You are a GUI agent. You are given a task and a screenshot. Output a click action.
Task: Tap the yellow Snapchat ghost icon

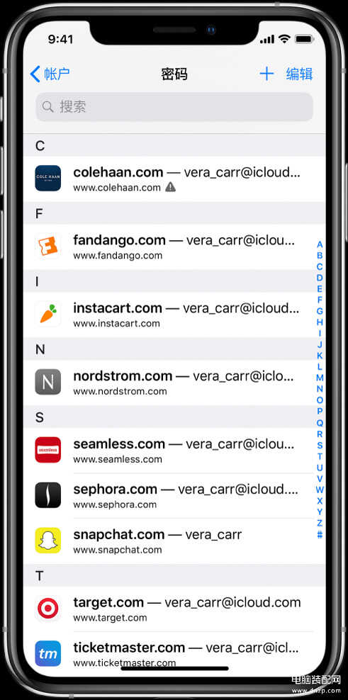(x=47, y=540)
